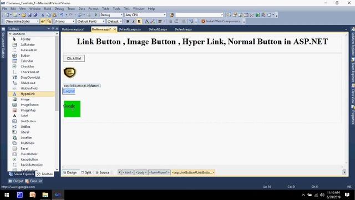This screenshot has height=200, width=355.
Task: Toggle Underline formatting button
Action: pos(139,21)
